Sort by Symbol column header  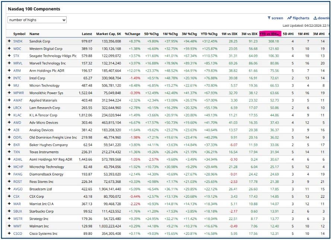coord(19,34)
